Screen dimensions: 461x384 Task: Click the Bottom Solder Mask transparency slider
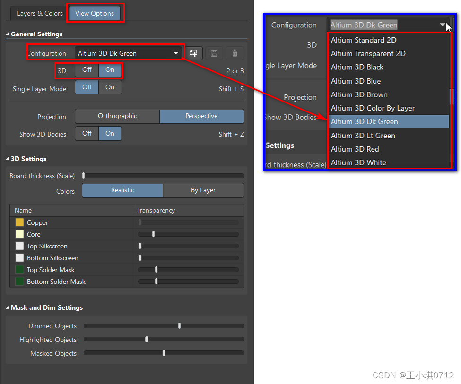click(x=188, y=282)
